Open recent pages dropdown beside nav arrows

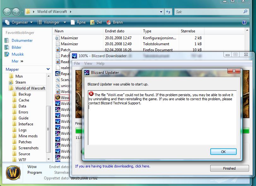22,12
